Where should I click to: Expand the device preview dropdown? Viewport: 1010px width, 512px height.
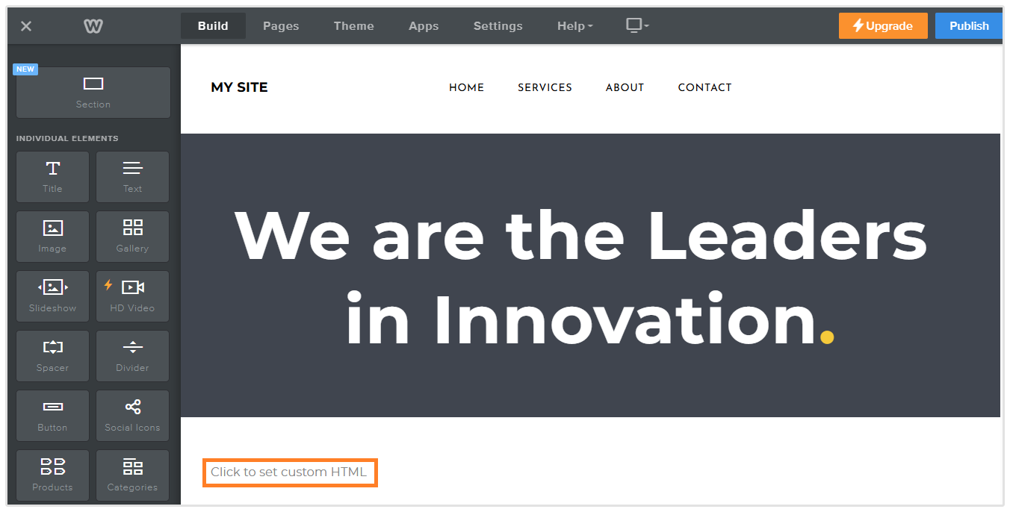636,25
